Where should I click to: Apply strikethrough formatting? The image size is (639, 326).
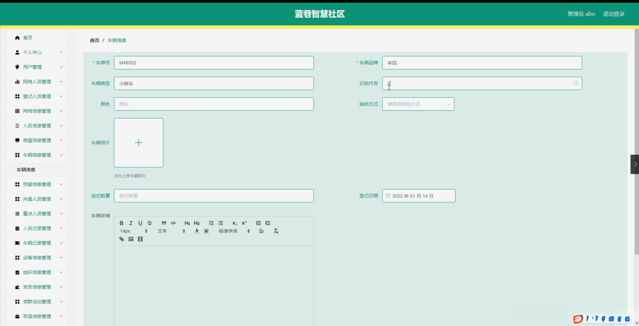(x=150, y=223)
